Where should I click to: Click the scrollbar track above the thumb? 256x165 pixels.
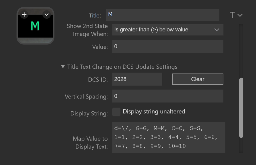[x=241, y=51]
